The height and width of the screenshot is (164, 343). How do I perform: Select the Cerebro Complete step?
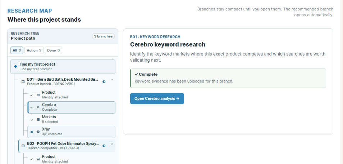[x=71, y=107]
